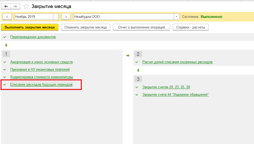Expand the organization dropdown arrow

click(176, 17)
